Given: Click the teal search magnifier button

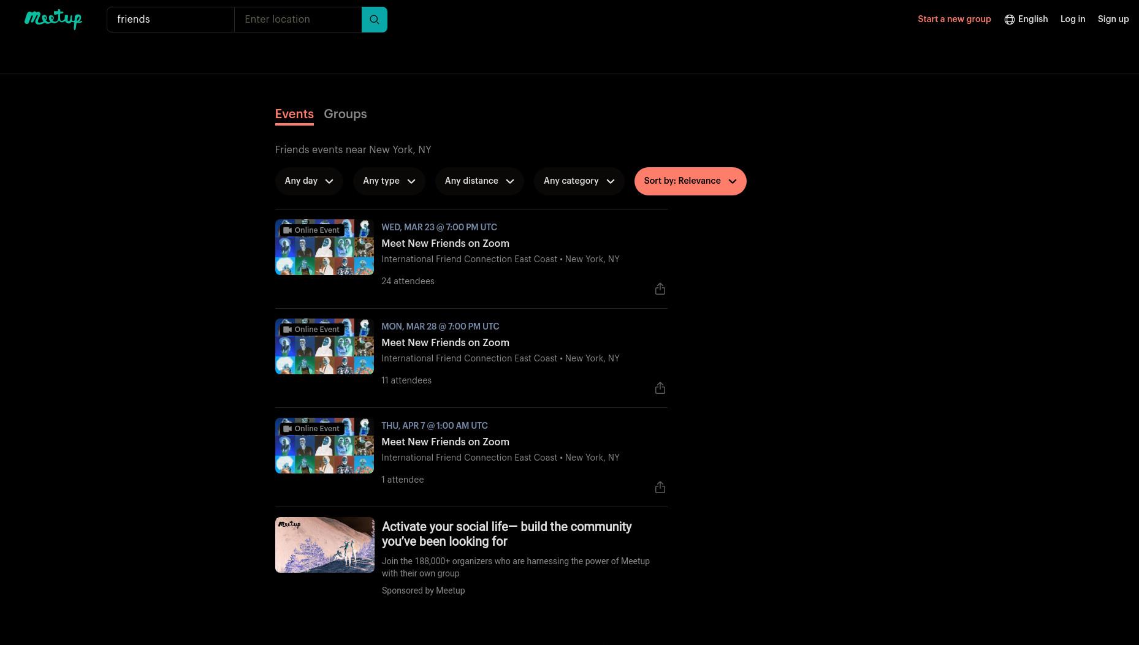Looking at the screenshot, I should (x=375, y=20).
